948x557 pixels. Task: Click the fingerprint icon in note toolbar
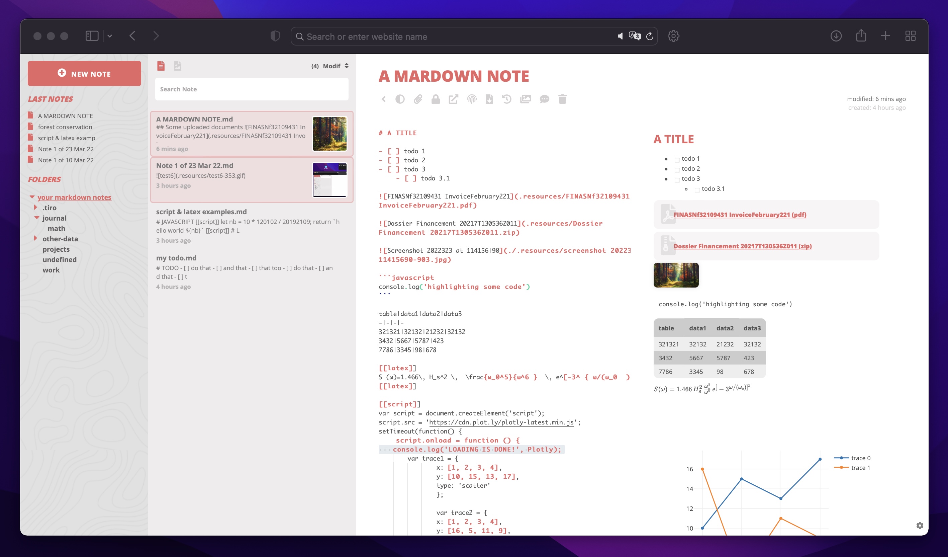pos(472,99)
